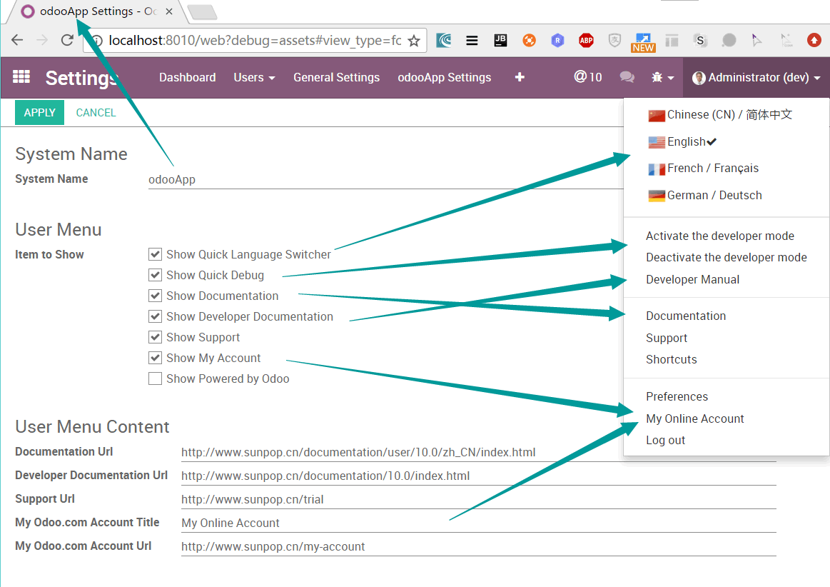Image resolution: width=830 pixels, height=587 pixels.
Task: Enable Show Powered by Odoo checkbox
Action: pos(155,378)
